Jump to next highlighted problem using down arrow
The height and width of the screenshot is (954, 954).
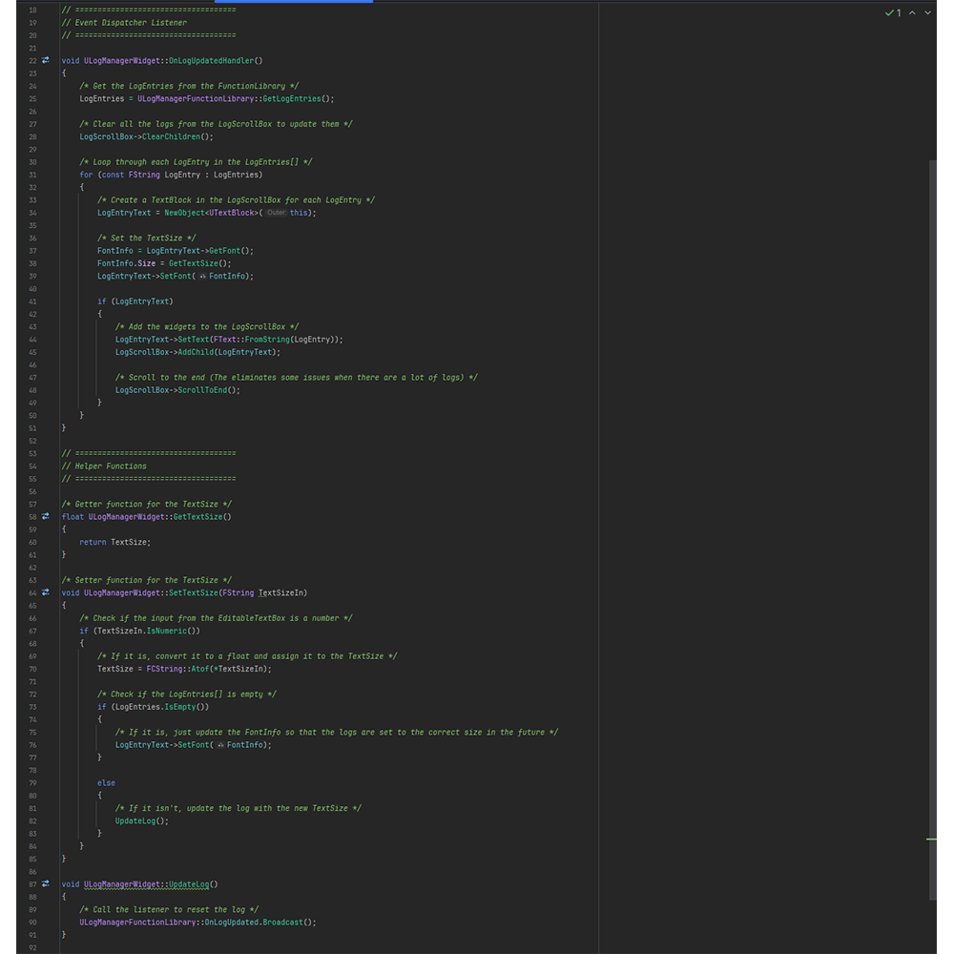(927, 12)
